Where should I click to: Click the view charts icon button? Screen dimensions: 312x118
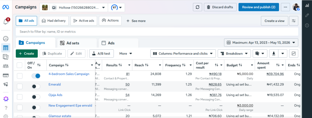tap(294, 54)
